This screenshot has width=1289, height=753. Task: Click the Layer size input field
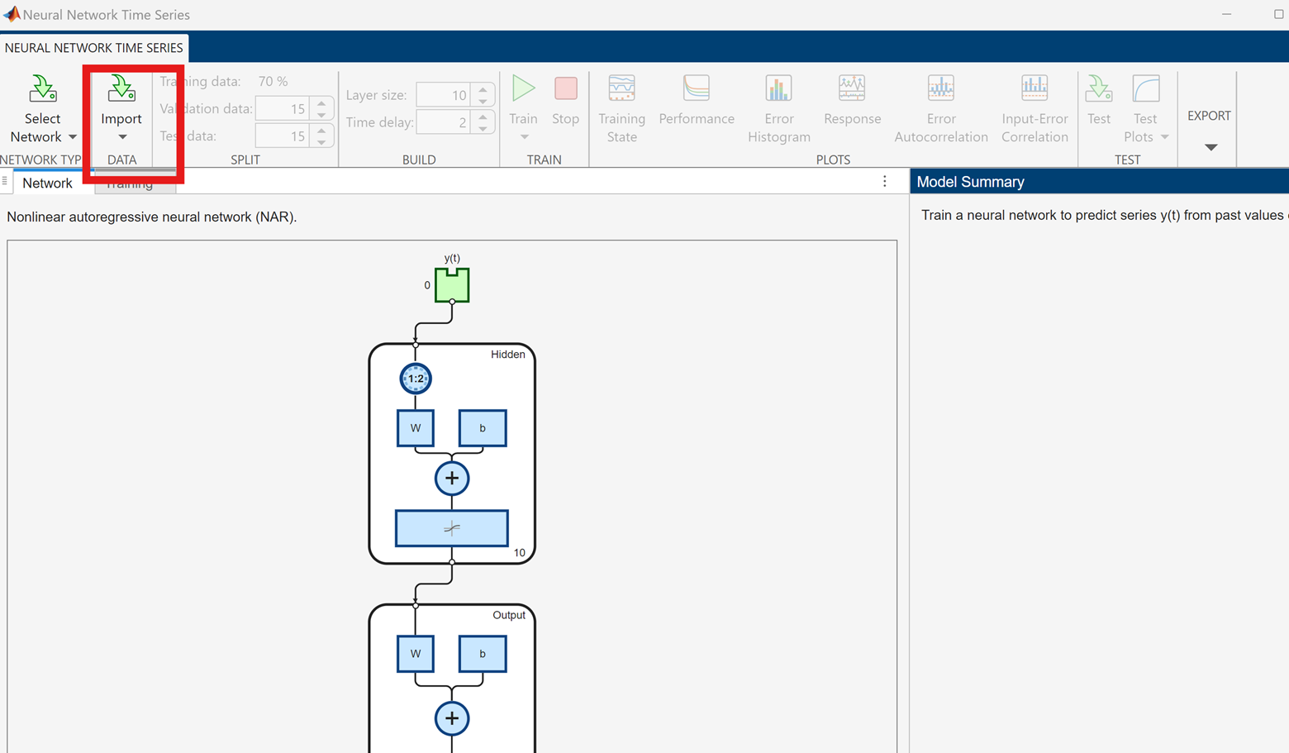[x=443, y=95]
